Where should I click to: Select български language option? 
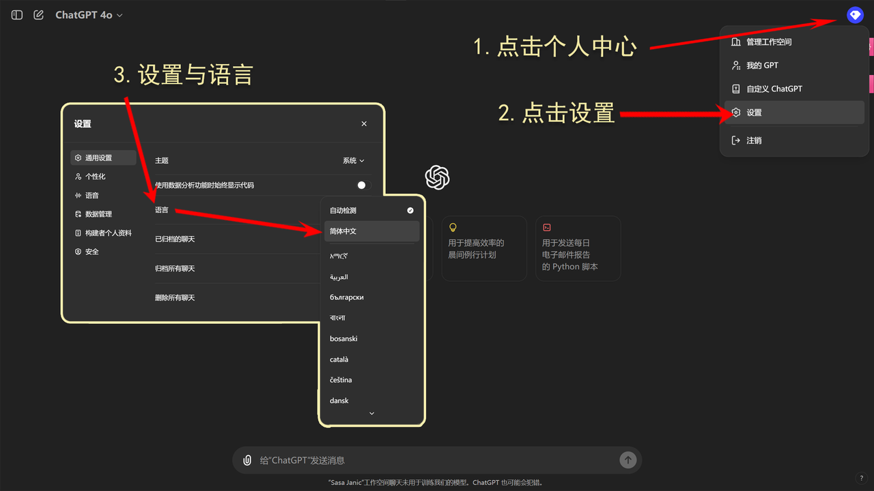pyautogui.click(x=372, y=297)
